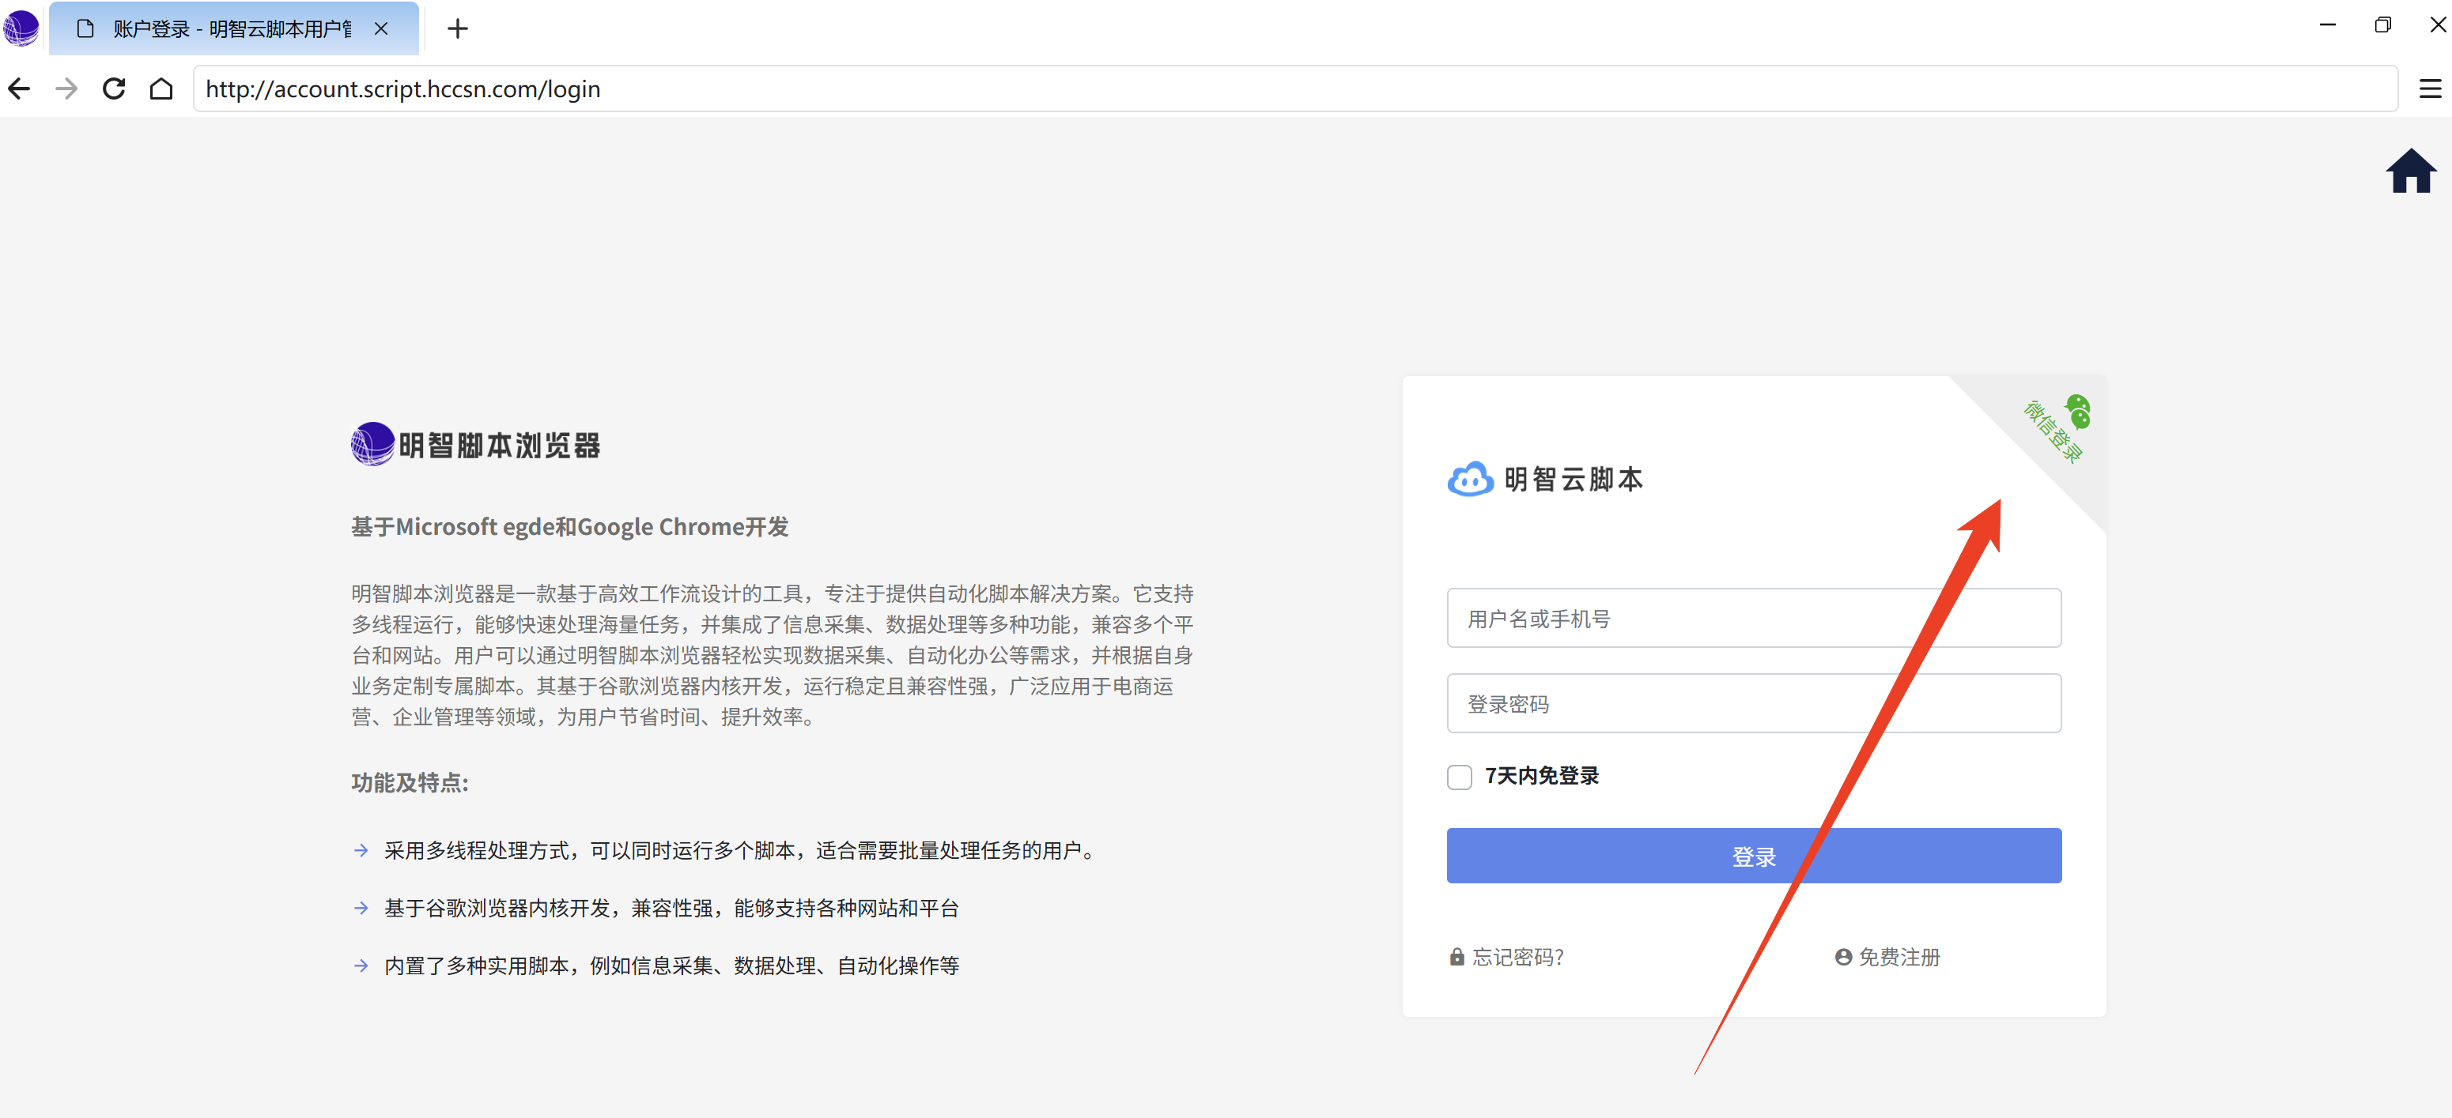Open the browser home page button
The height and width of the screenshot is (1118, 2452).
coord(162,89)
